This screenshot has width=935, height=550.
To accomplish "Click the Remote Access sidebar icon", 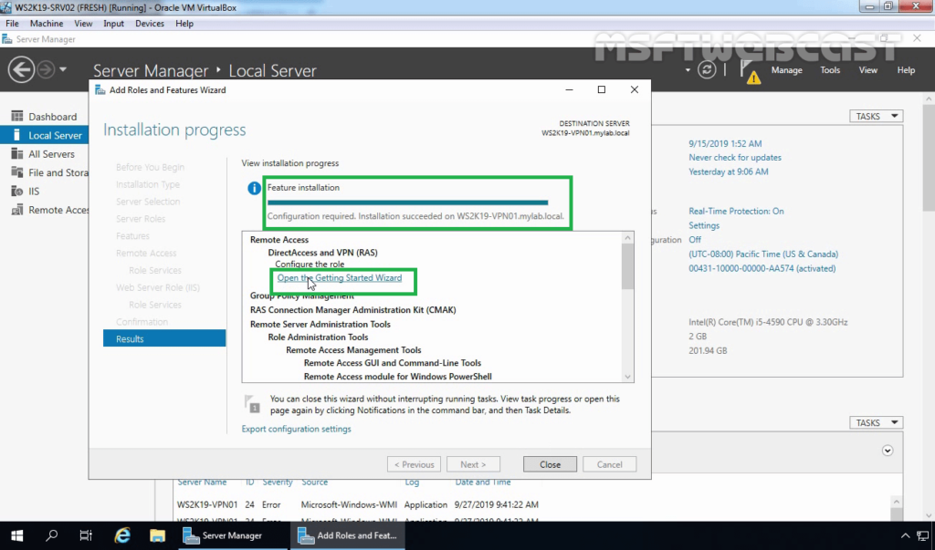I will pyautogui.click(x=17, y=210).
